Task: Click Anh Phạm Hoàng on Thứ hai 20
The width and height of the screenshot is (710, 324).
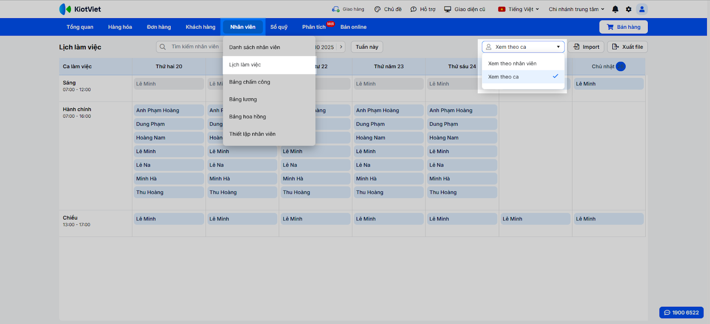Action: (x=169, y=111)
